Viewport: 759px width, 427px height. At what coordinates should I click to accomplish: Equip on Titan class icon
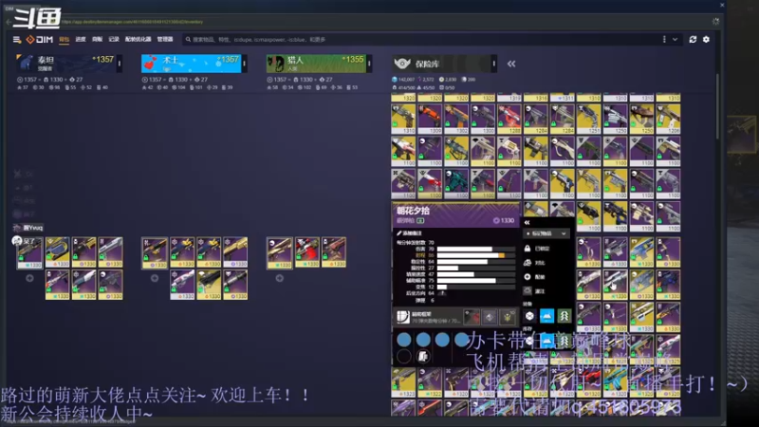pyautogui.click(x=529, y=316)
